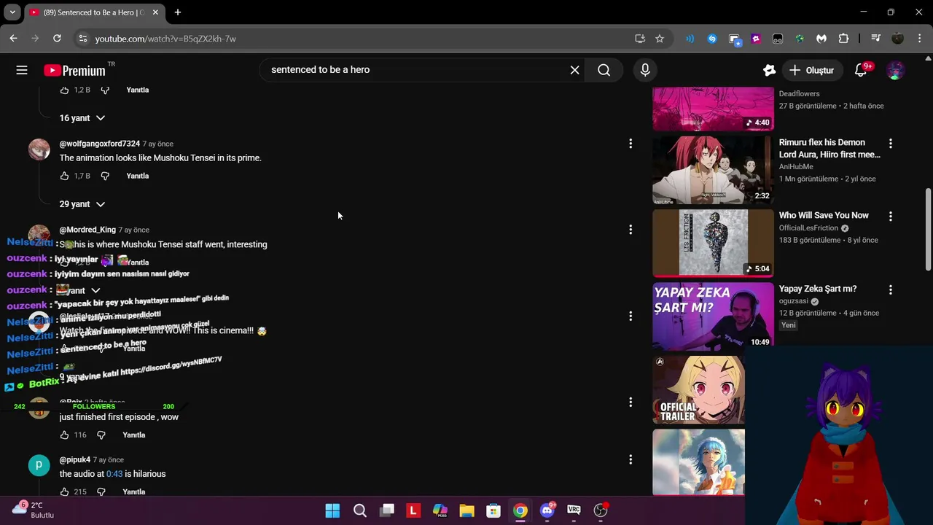Open more options for Rimuru flex video
The image size is (933, 525).
click(890, 144)
